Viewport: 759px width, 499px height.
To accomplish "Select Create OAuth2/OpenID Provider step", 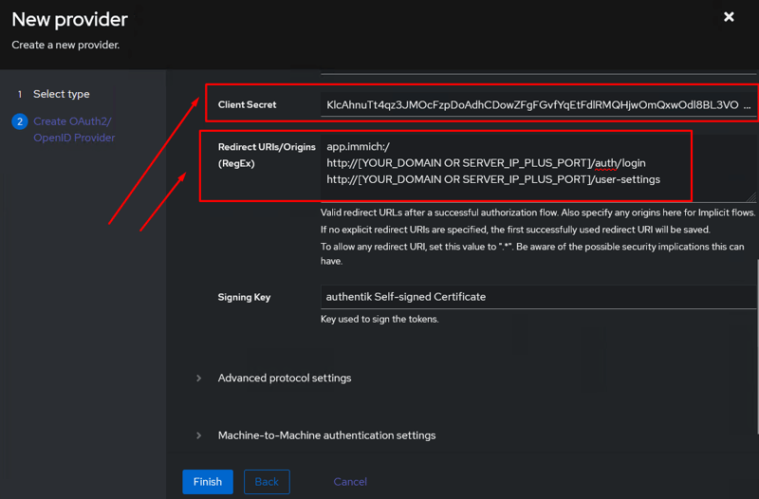I will click(74, 129).
